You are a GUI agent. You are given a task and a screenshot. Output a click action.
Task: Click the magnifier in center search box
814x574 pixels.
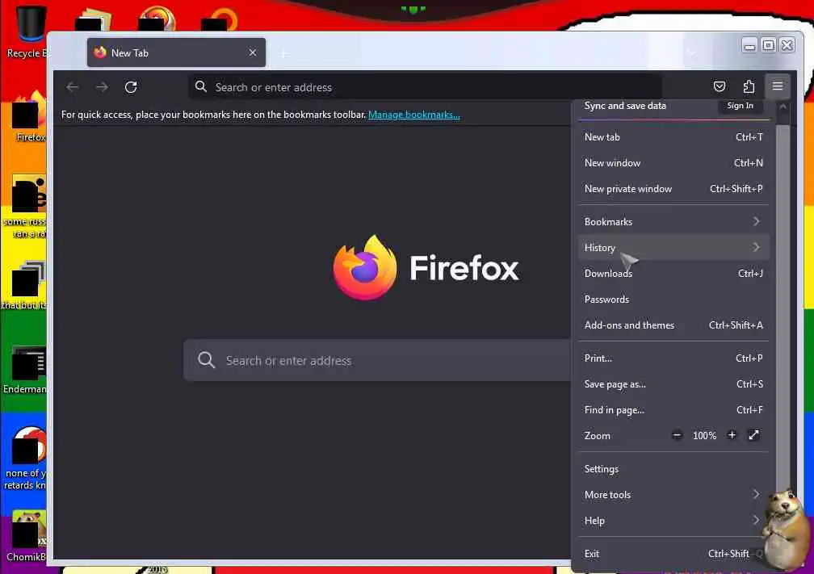coord(206,360)
